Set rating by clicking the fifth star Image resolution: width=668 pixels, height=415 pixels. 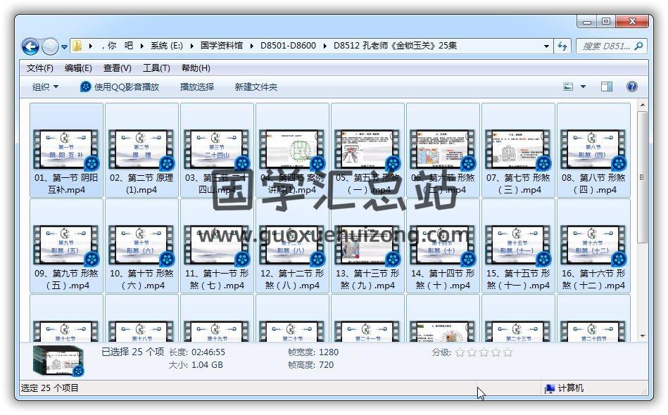pos(508,352)
